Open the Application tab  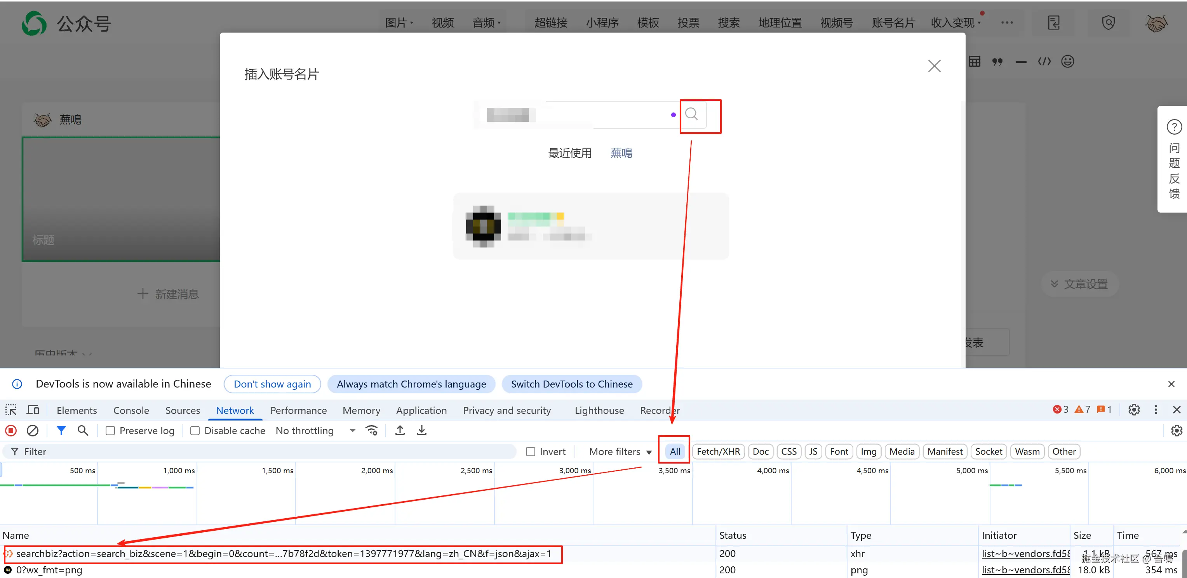421,410
